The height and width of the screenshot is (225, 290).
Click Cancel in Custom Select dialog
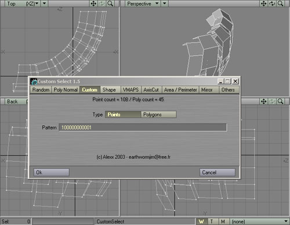[217, 172]
